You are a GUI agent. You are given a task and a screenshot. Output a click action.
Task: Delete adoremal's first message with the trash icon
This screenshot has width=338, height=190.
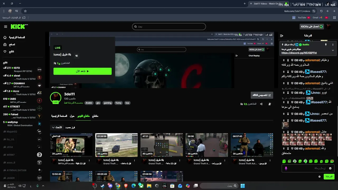pyautogui.click(x=284, y=60)
